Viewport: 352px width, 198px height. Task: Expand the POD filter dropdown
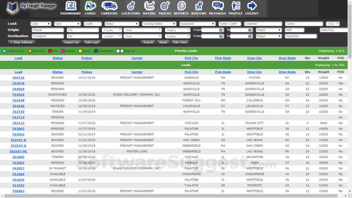pyautogui.click(x=333, y=24)
